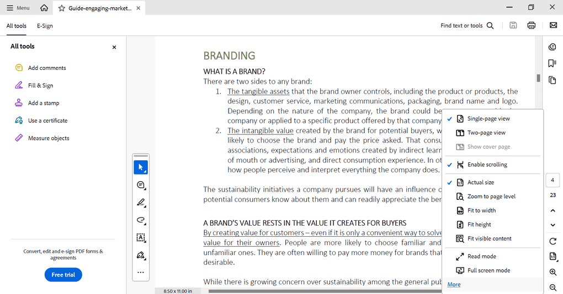The image size is (563, 294).
Task: Click the vertical scrollbar thumb
Action: [538, 78]
